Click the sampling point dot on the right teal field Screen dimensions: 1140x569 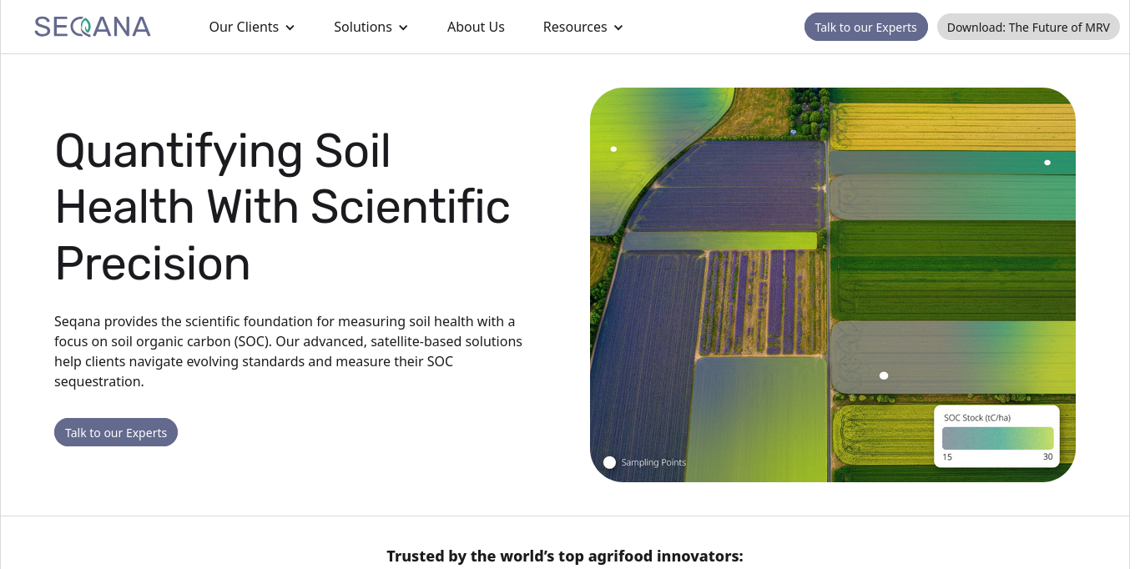point(1047,163)
